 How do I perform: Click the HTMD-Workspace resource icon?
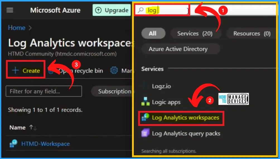click(x=13, y=143)
